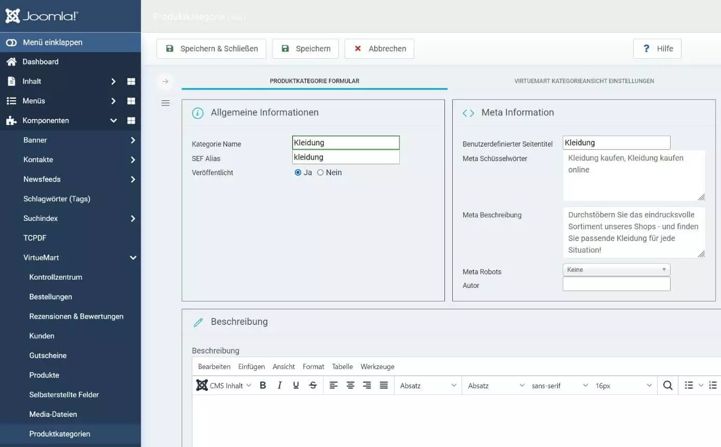Expand the Newsfeeds submenu
Image resolution: width=721 pixels, height=447 pixels.
[133, 179]
